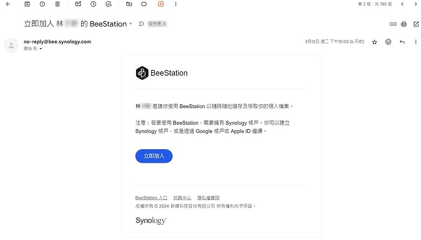Snooze this email with clock icon
This screenshot has height=240, width=421.
tap(93, 4)
